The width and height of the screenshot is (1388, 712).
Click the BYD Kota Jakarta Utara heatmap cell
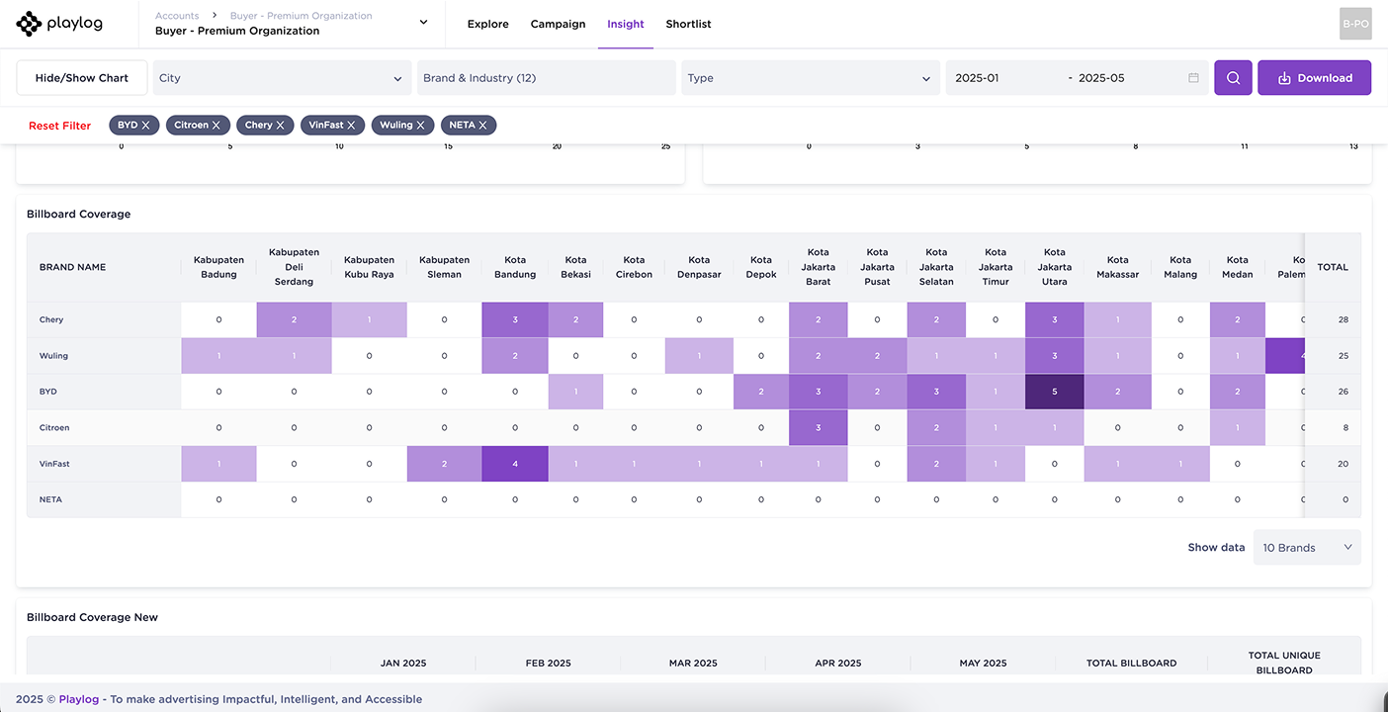pos(1055,392)
